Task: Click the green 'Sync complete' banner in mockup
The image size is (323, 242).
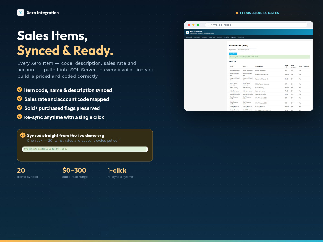Action: (x=269, y=57)
